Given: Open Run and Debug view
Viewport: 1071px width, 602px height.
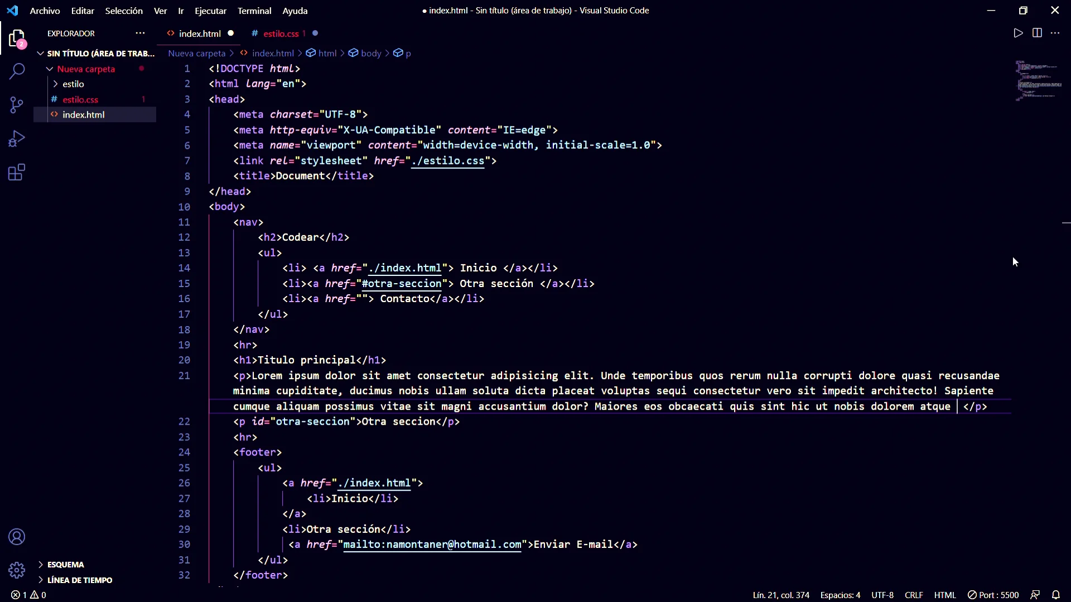Looking at the screenshot, I should pyautogui.click(x=17, y=139).
